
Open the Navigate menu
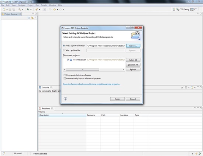click(21, 5)
